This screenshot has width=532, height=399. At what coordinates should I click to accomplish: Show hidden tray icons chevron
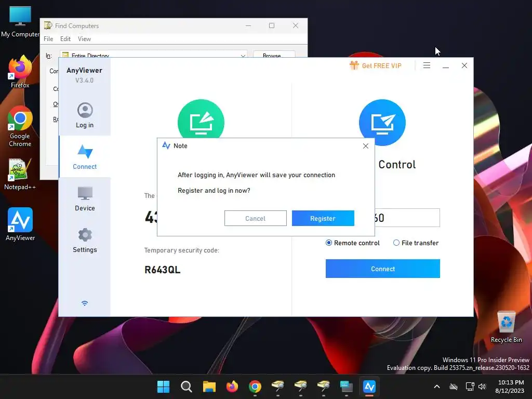[x=437, y=387]
